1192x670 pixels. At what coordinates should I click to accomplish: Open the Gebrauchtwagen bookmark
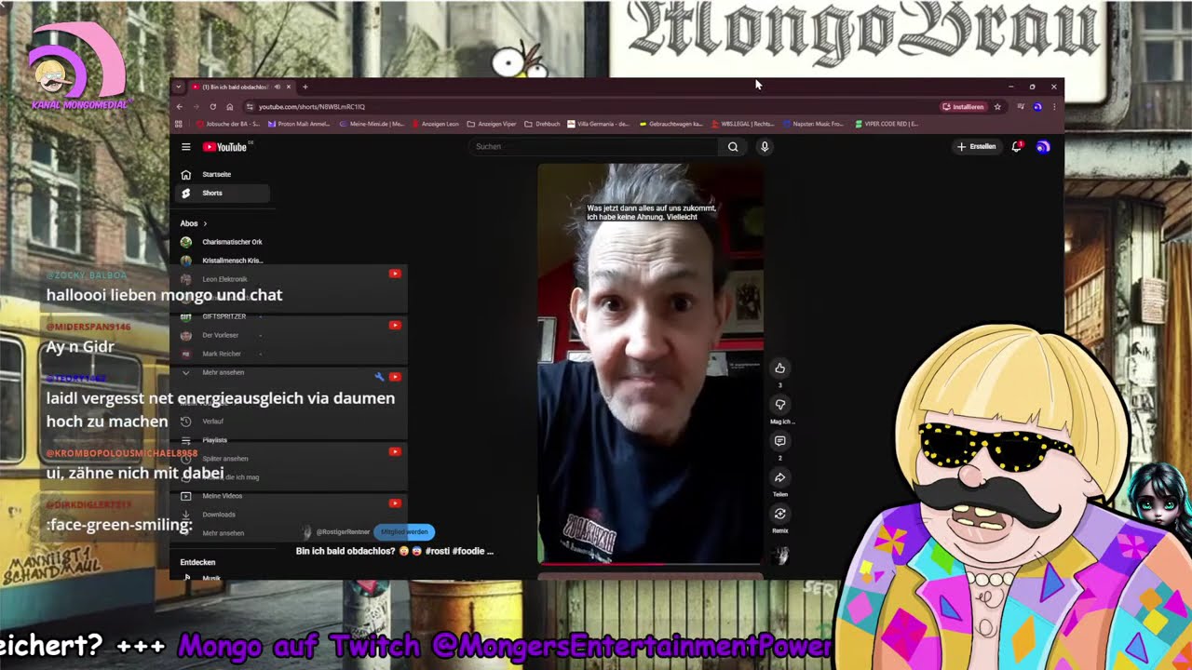click(x=670, y=124)
